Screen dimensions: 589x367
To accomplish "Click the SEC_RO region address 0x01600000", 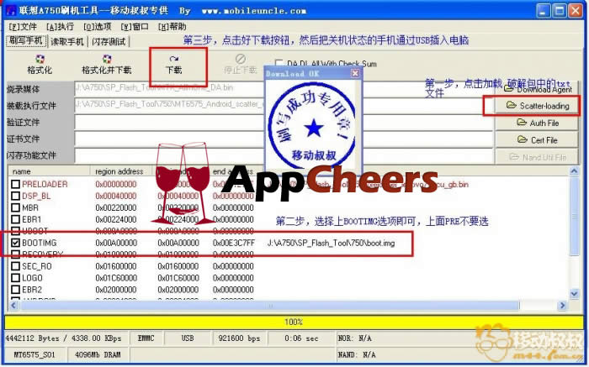I will pos(116,266).
